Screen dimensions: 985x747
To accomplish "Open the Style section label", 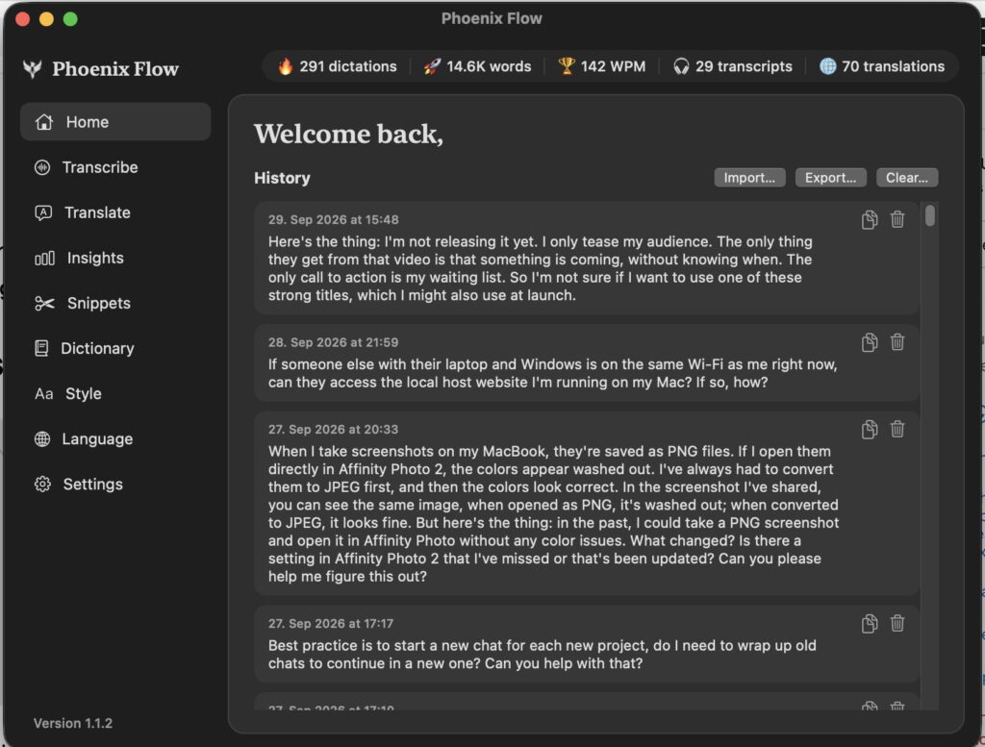I will [84, 393].
